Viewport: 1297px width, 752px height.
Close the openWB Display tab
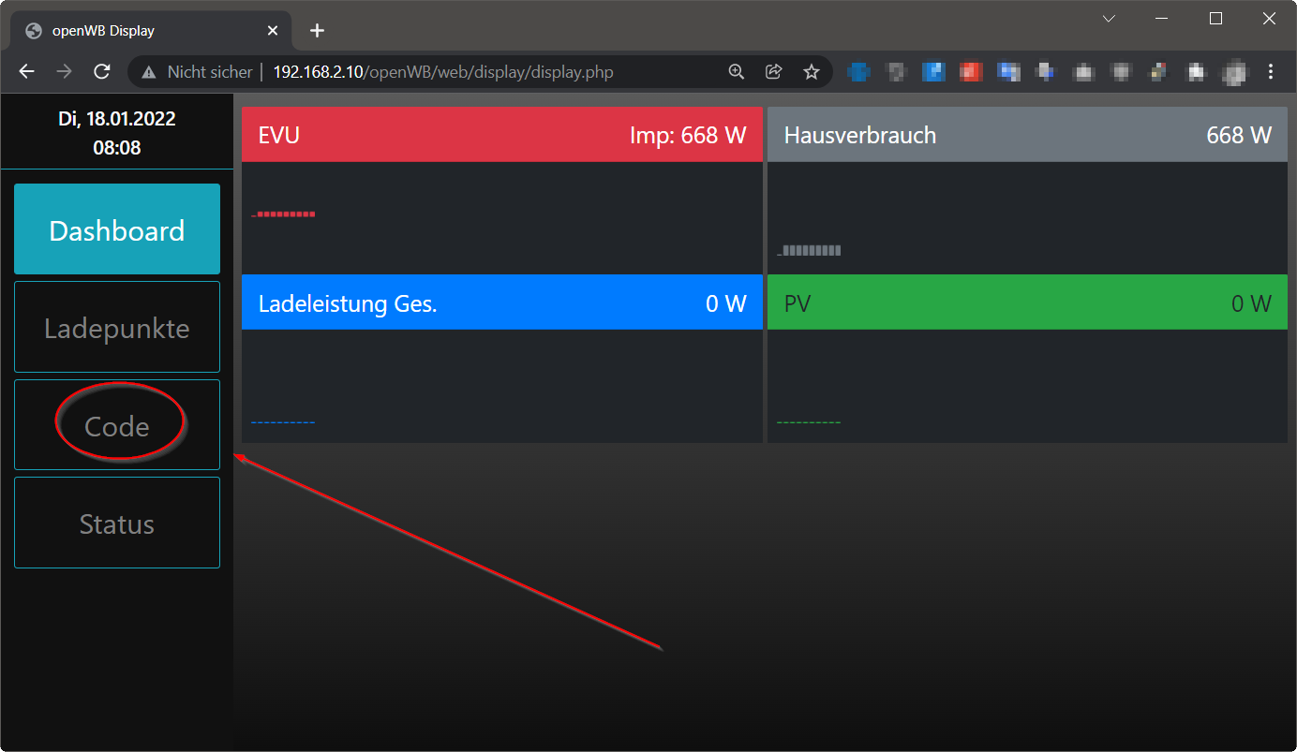point(273,31)
